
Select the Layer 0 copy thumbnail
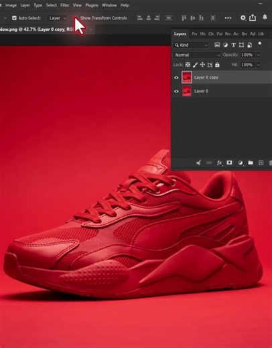(187, 78)
